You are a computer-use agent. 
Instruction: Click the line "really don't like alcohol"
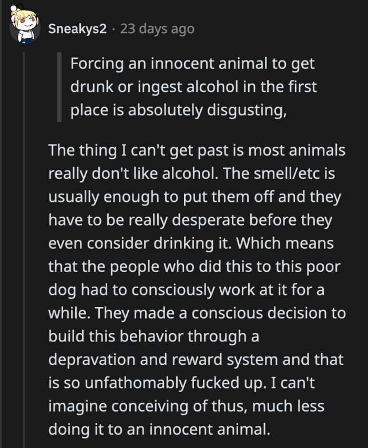point(191,174)
